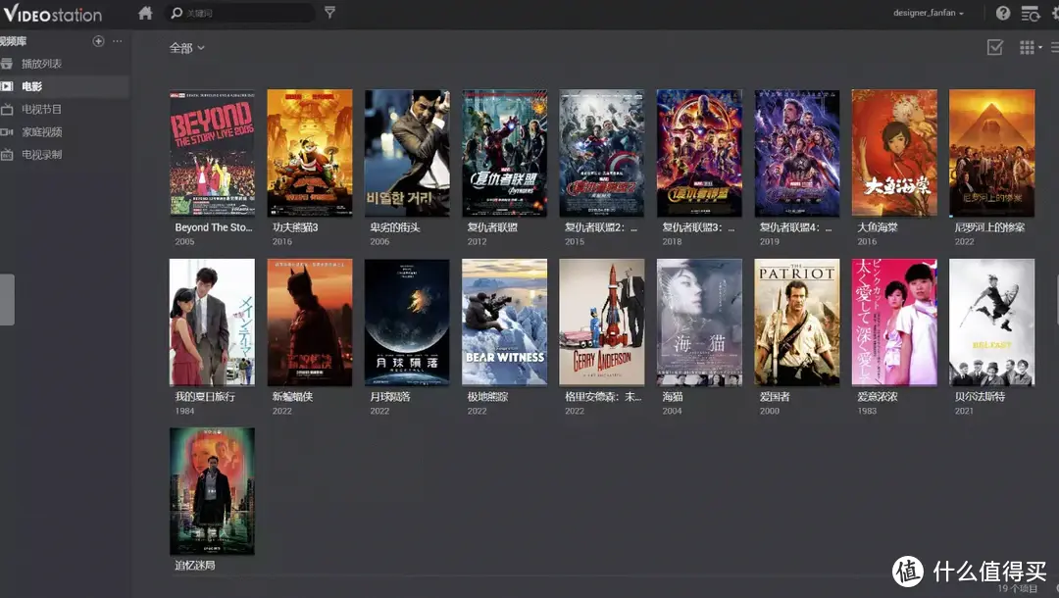Screen dimensions: 1059x598
Task: Open 贝尔法斯特 poster
Action: point(991,323)
